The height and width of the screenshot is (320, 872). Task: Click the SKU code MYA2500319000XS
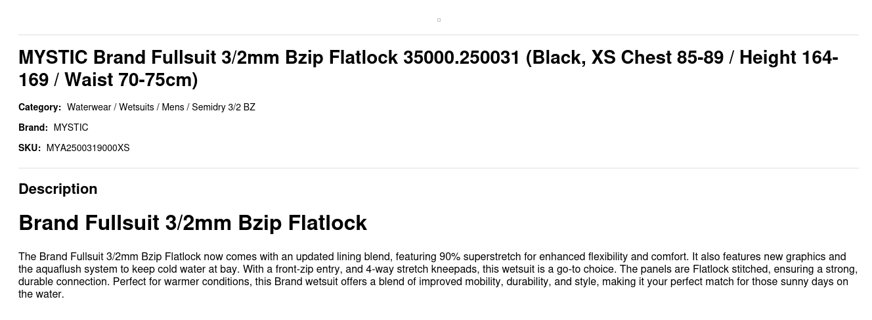click(x=88, y=148)
